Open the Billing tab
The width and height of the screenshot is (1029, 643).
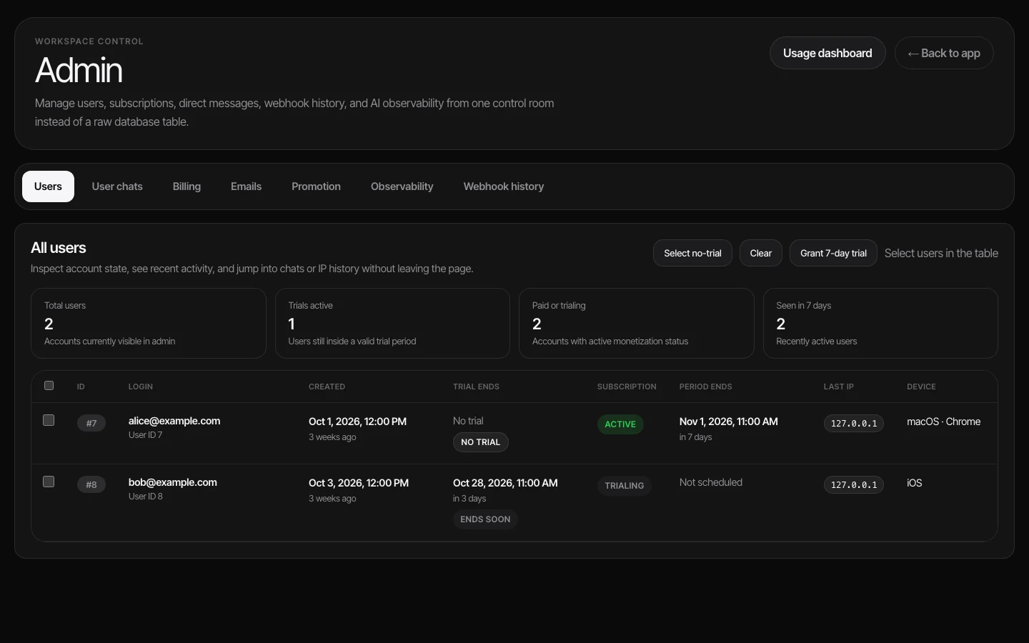tap(187, 186)
